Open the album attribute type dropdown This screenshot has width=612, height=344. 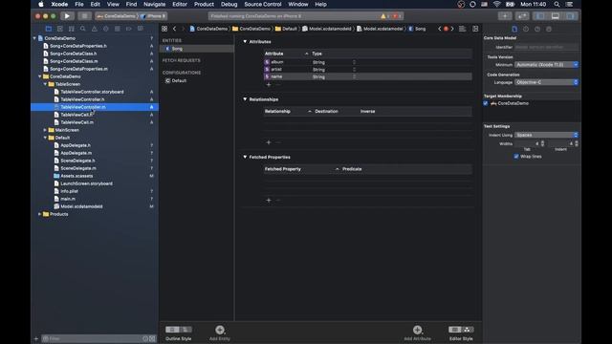click(354, 62)
